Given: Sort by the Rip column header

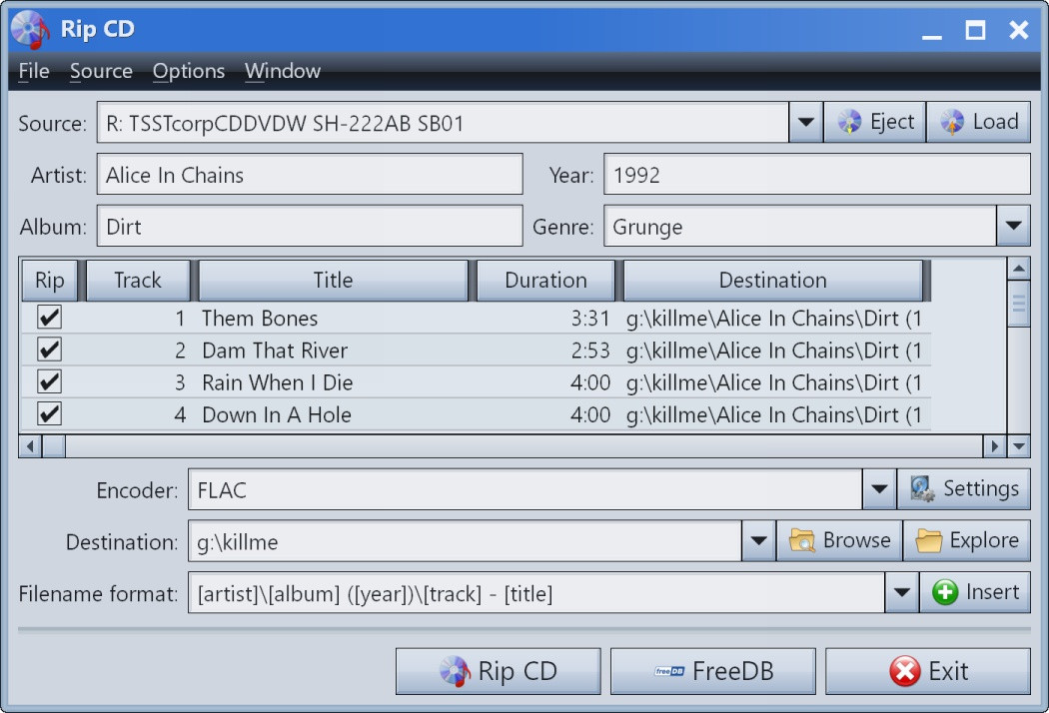Looking at the screenshot, I should pos(50,281).
